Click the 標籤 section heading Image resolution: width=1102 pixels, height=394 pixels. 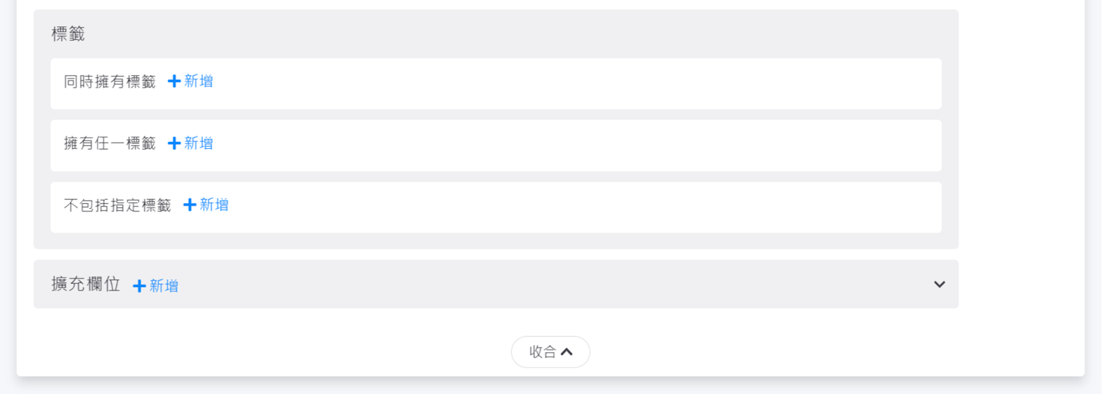pyautogui.click(x=68, y=34)
